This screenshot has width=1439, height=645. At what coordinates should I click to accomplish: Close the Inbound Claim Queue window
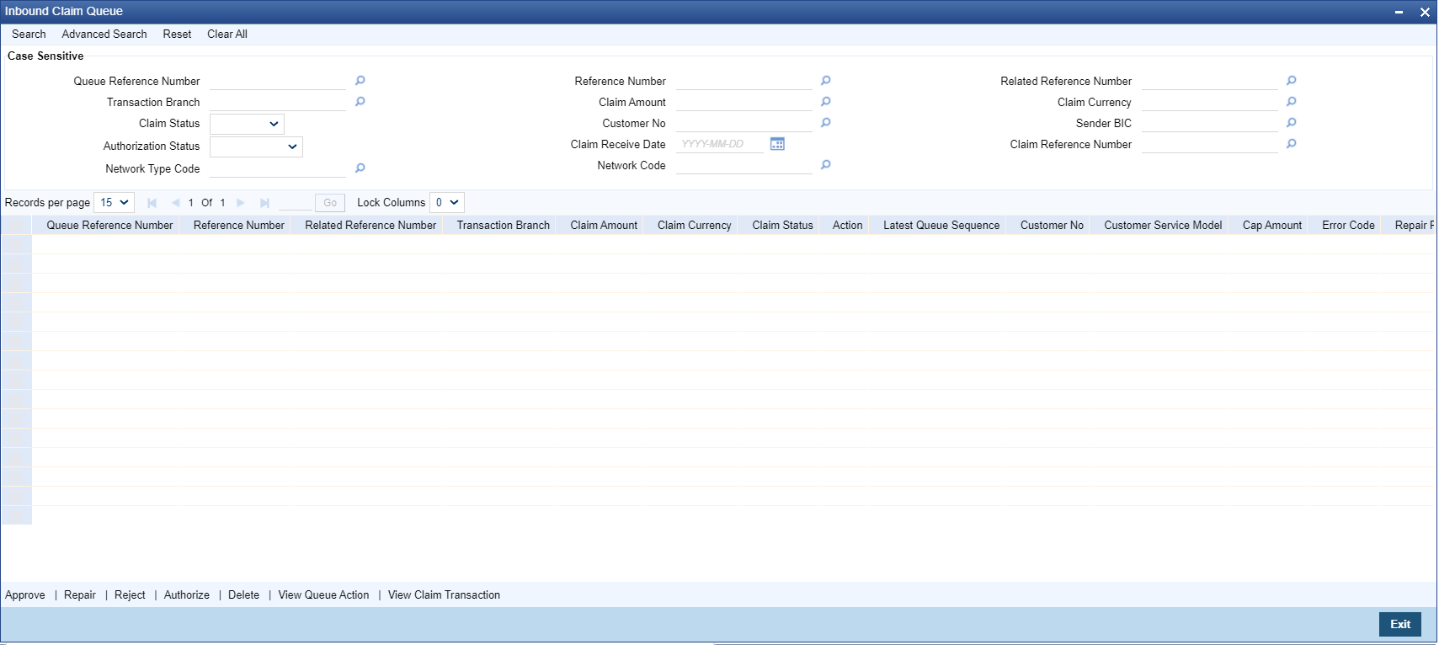pyautogui.click(x=1425, y=12)
